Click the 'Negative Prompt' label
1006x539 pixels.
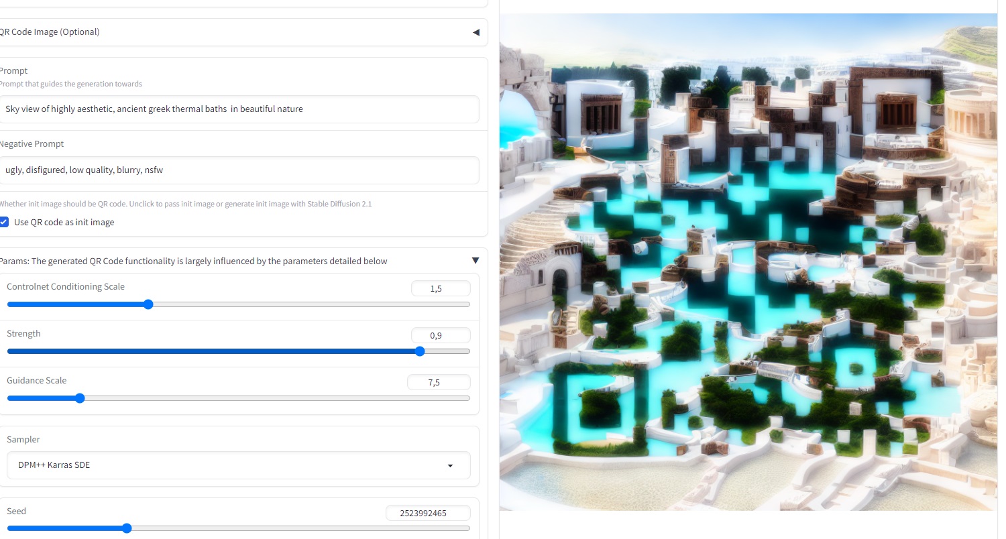32,144
